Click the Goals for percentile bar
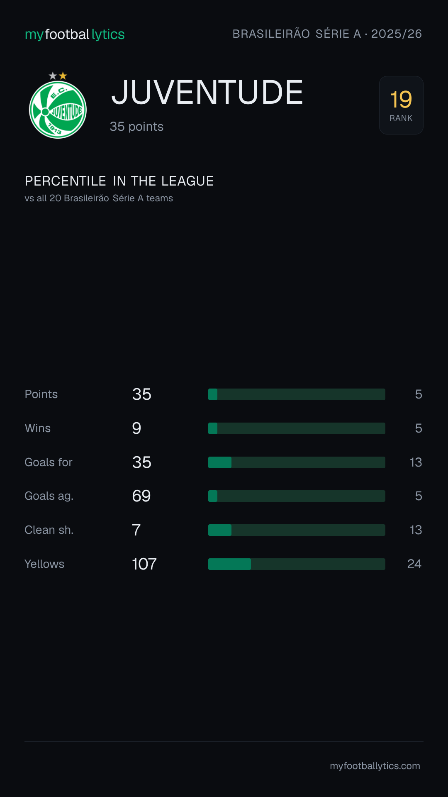Image resolution: width=448 pixels, height=797 pixels. pyautogui.click(x=297, y=462)
